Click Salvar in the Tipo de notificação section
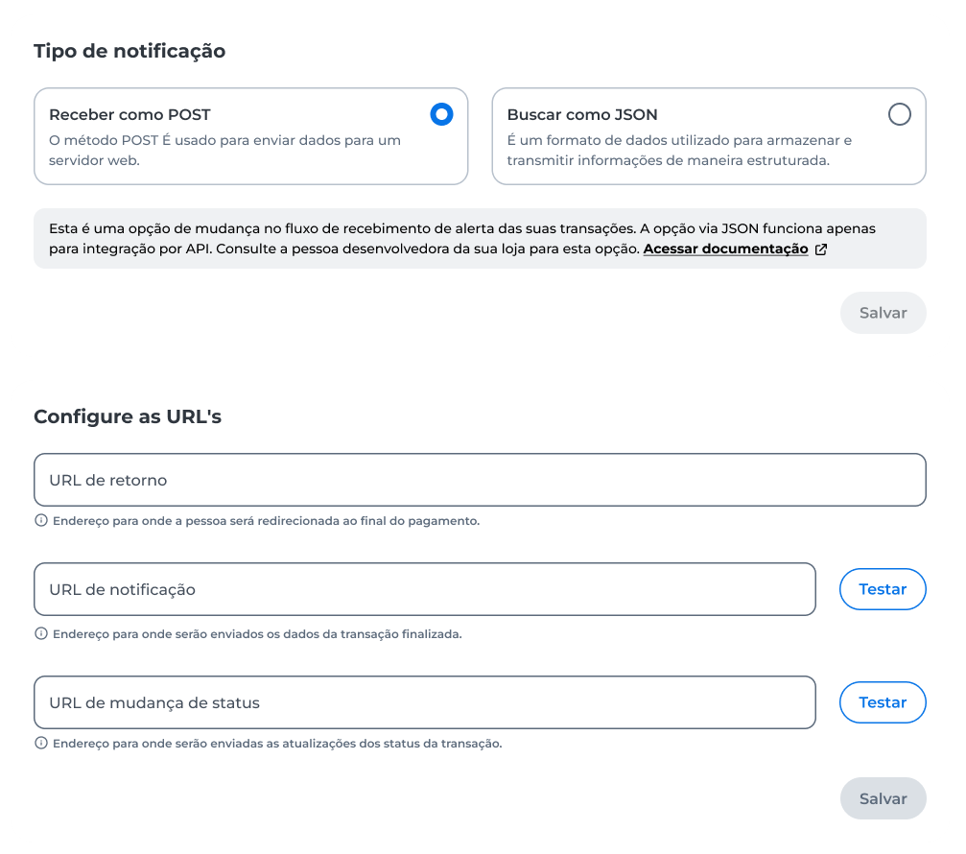Viewport: 966px width, 854px height. 883,313
